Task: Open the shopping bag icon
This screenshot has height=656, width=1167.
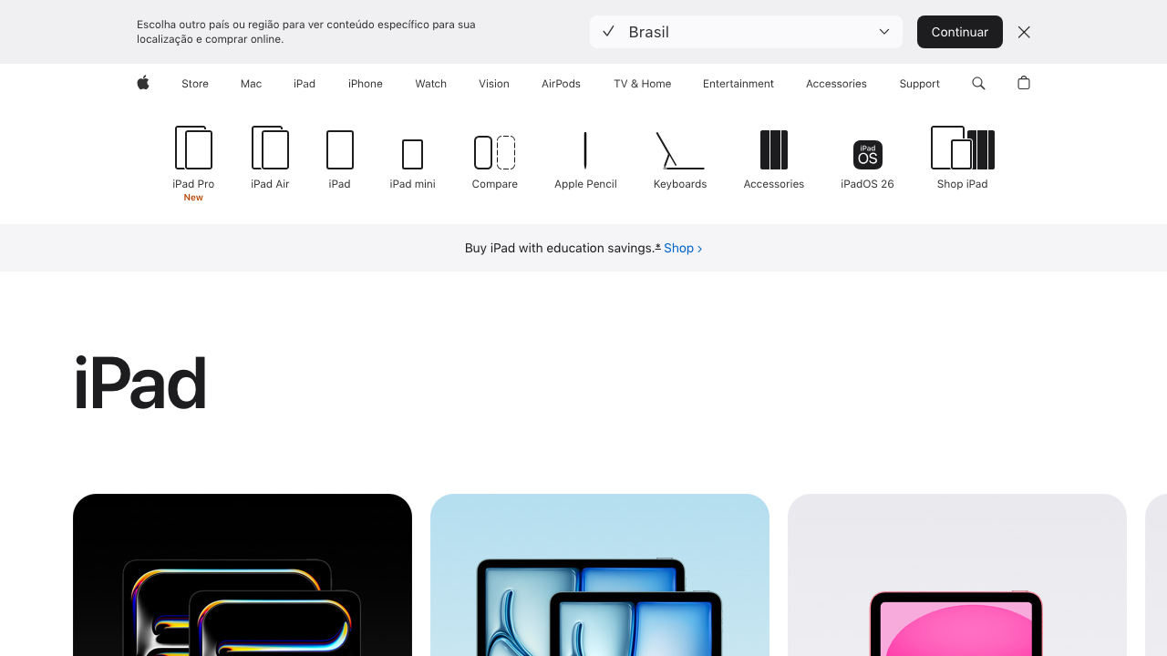Action: (1023, 84)
